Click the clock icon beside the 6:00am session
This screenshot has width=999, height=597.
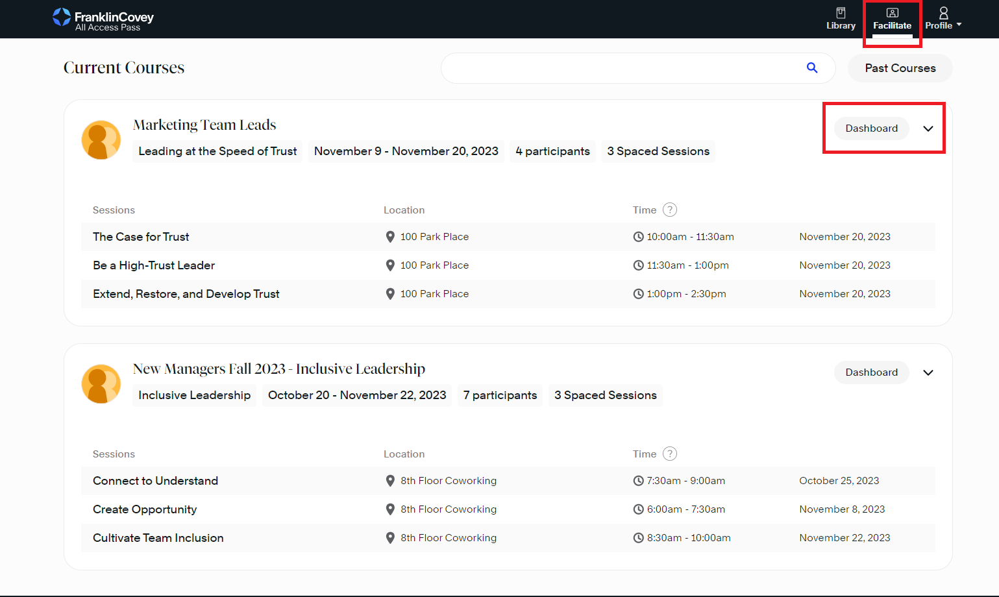638,509
